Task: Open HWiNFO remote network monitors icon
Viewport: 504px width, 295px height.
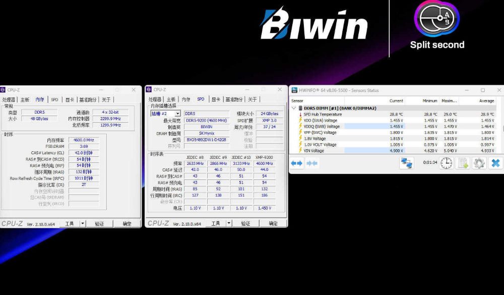Action: coord(407,163)
